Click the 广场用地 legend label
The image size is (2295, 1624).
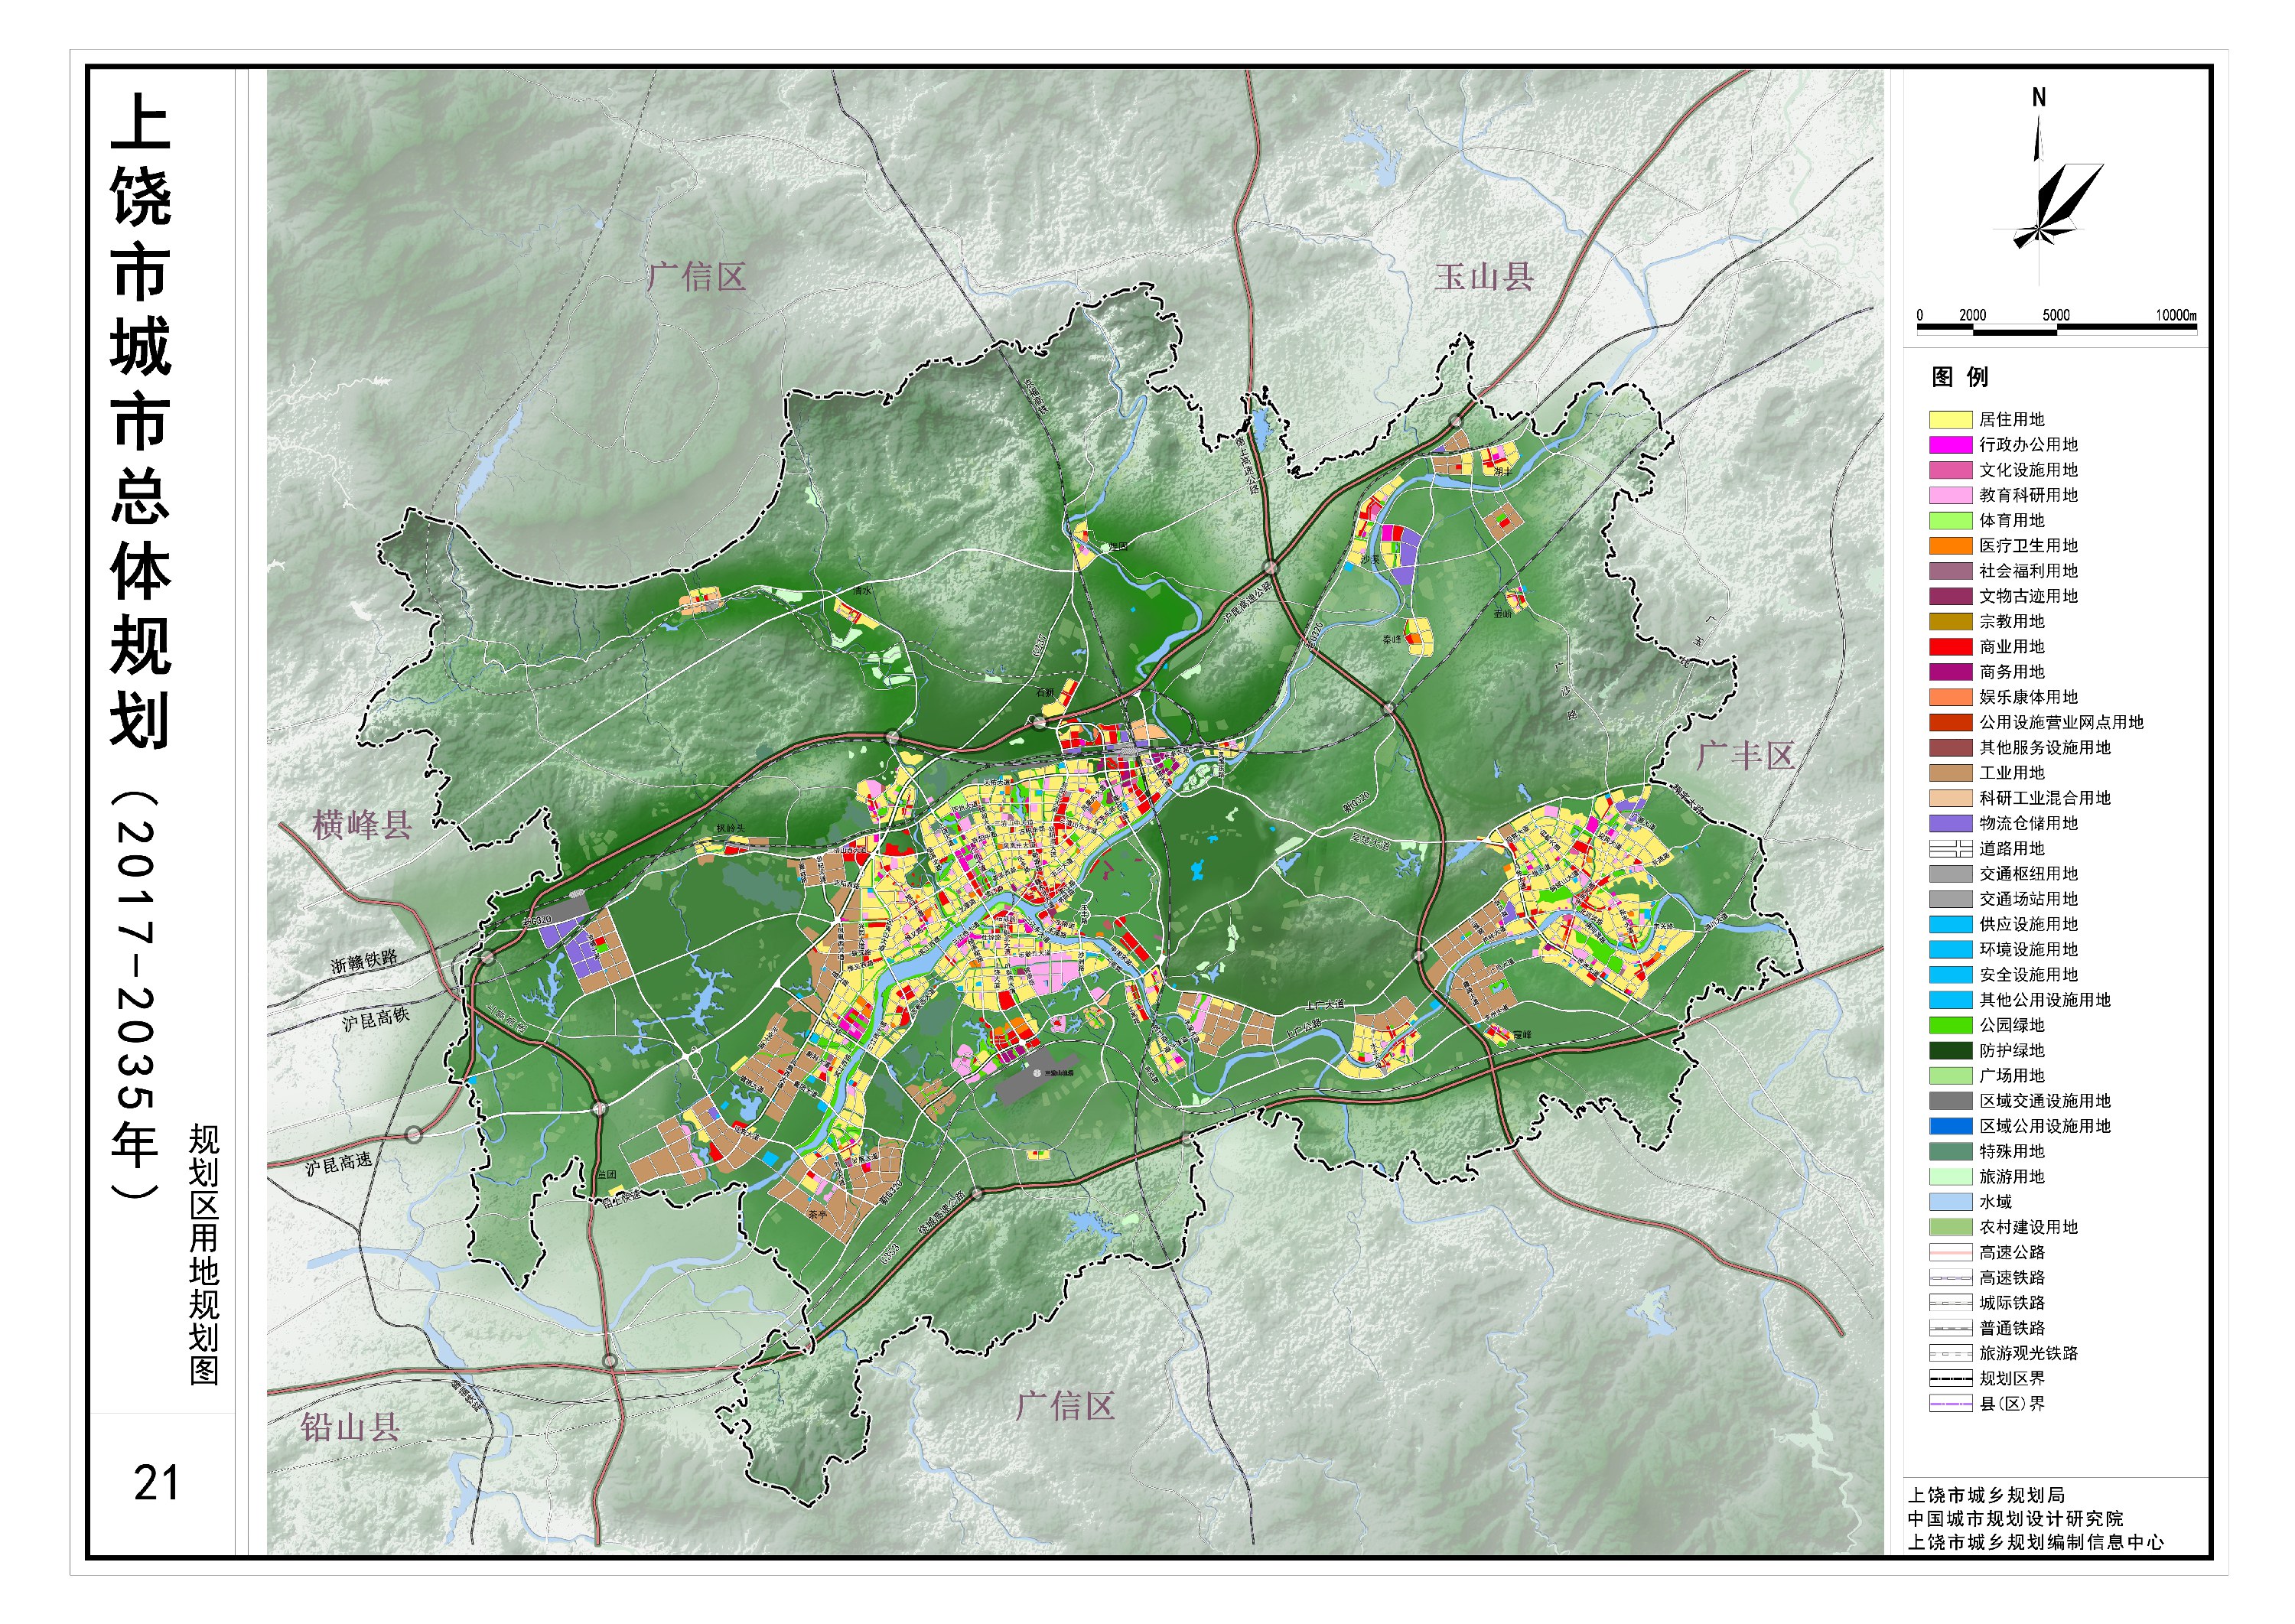[2012, 1076]
